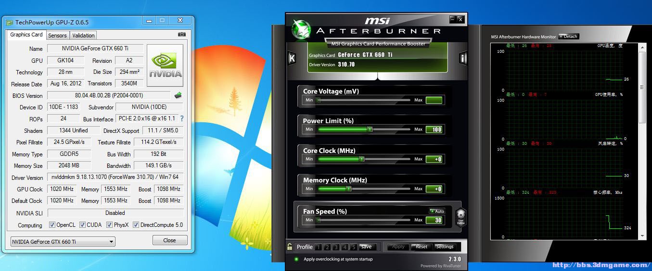Click the GPU-Z screenshot camera icon
652x271 pixels.
click(x=182, y=35)
